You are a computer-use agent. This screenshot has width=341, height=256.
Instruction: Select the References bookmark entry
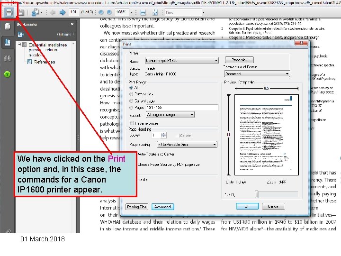[45, 62]
